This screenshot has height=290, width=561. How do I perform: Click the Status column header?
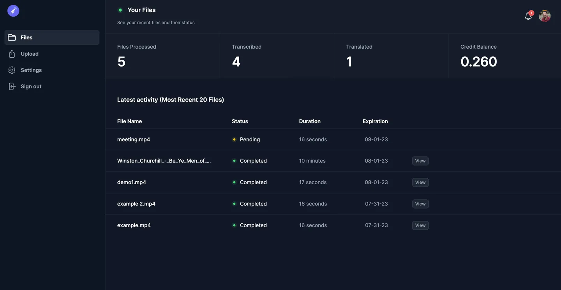[240, 121]
